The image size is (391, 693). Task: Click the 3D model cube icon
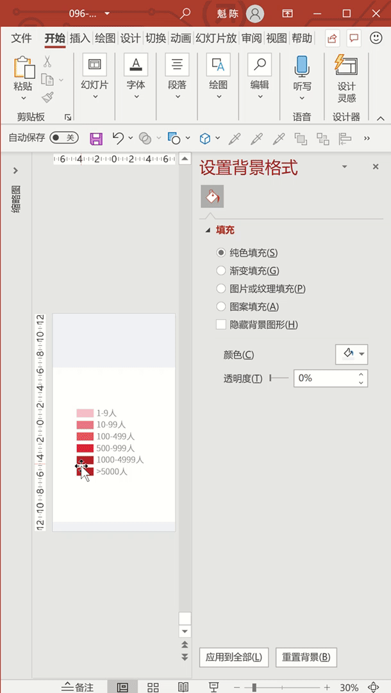[x=204, y=139]
